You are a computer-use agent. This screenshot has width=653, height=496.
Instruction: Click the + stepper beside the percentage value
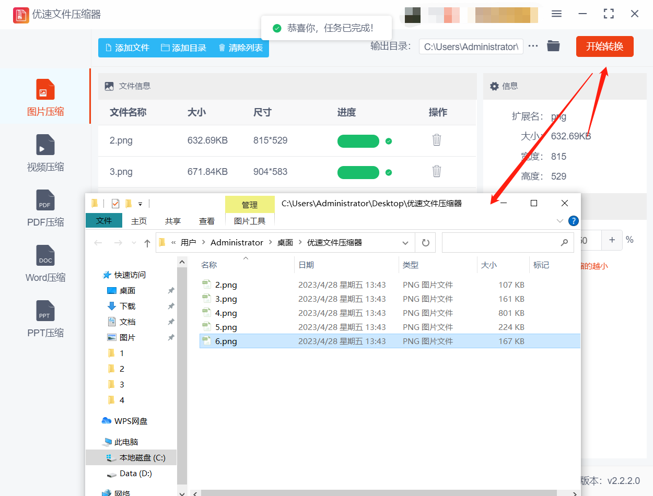tap(612, 240)
